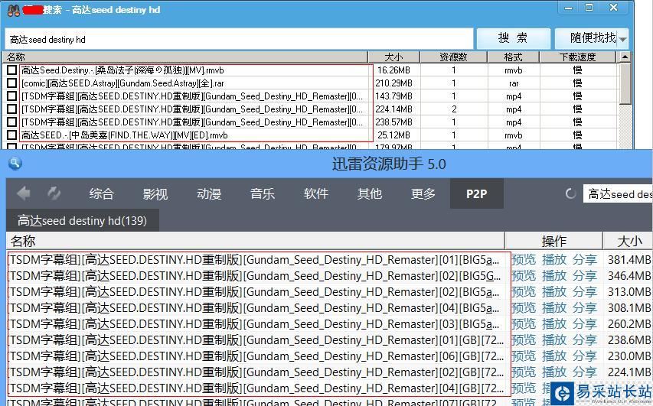The width and height of the screenshot is (653, 406).
Task: Select the [02][BIG5G... TSDM result row
Action: click(254, 276)
